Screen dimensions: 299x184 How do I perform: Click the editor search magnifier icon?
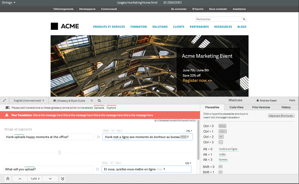click(99, 101)
